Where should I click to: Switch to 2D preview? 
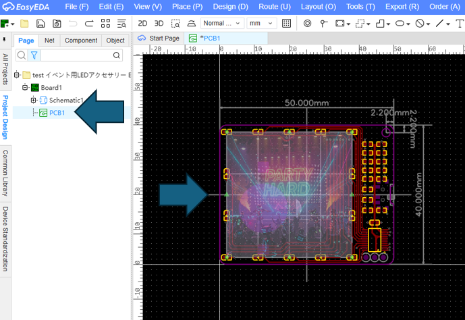tap(142, 23)
